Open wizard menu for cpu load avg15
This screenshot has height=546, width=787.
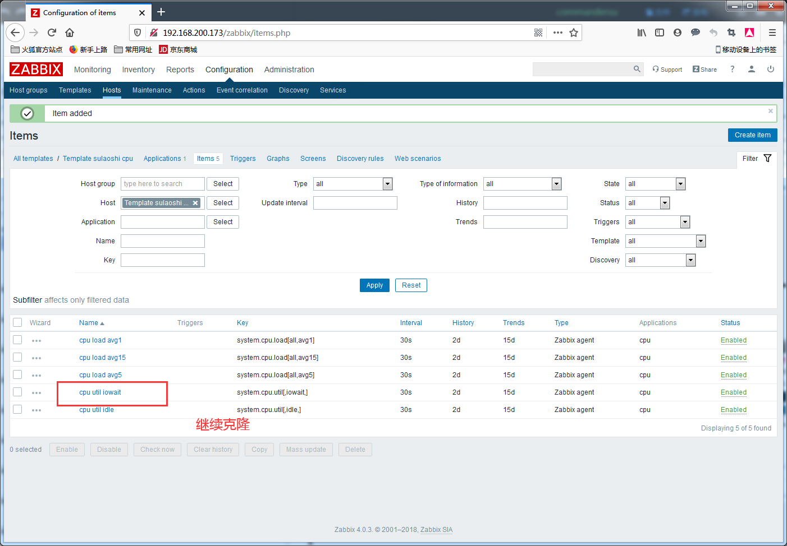pos(36,358)
